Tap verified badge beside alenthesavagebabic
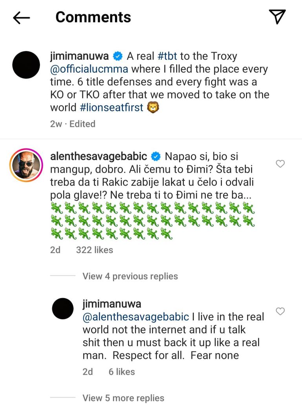The height and width of the screenshot is (413, 302). pos(156,157)
